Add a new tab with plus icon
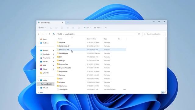The width and height of the screenshot is (195, 110). [x=68, y=23]
